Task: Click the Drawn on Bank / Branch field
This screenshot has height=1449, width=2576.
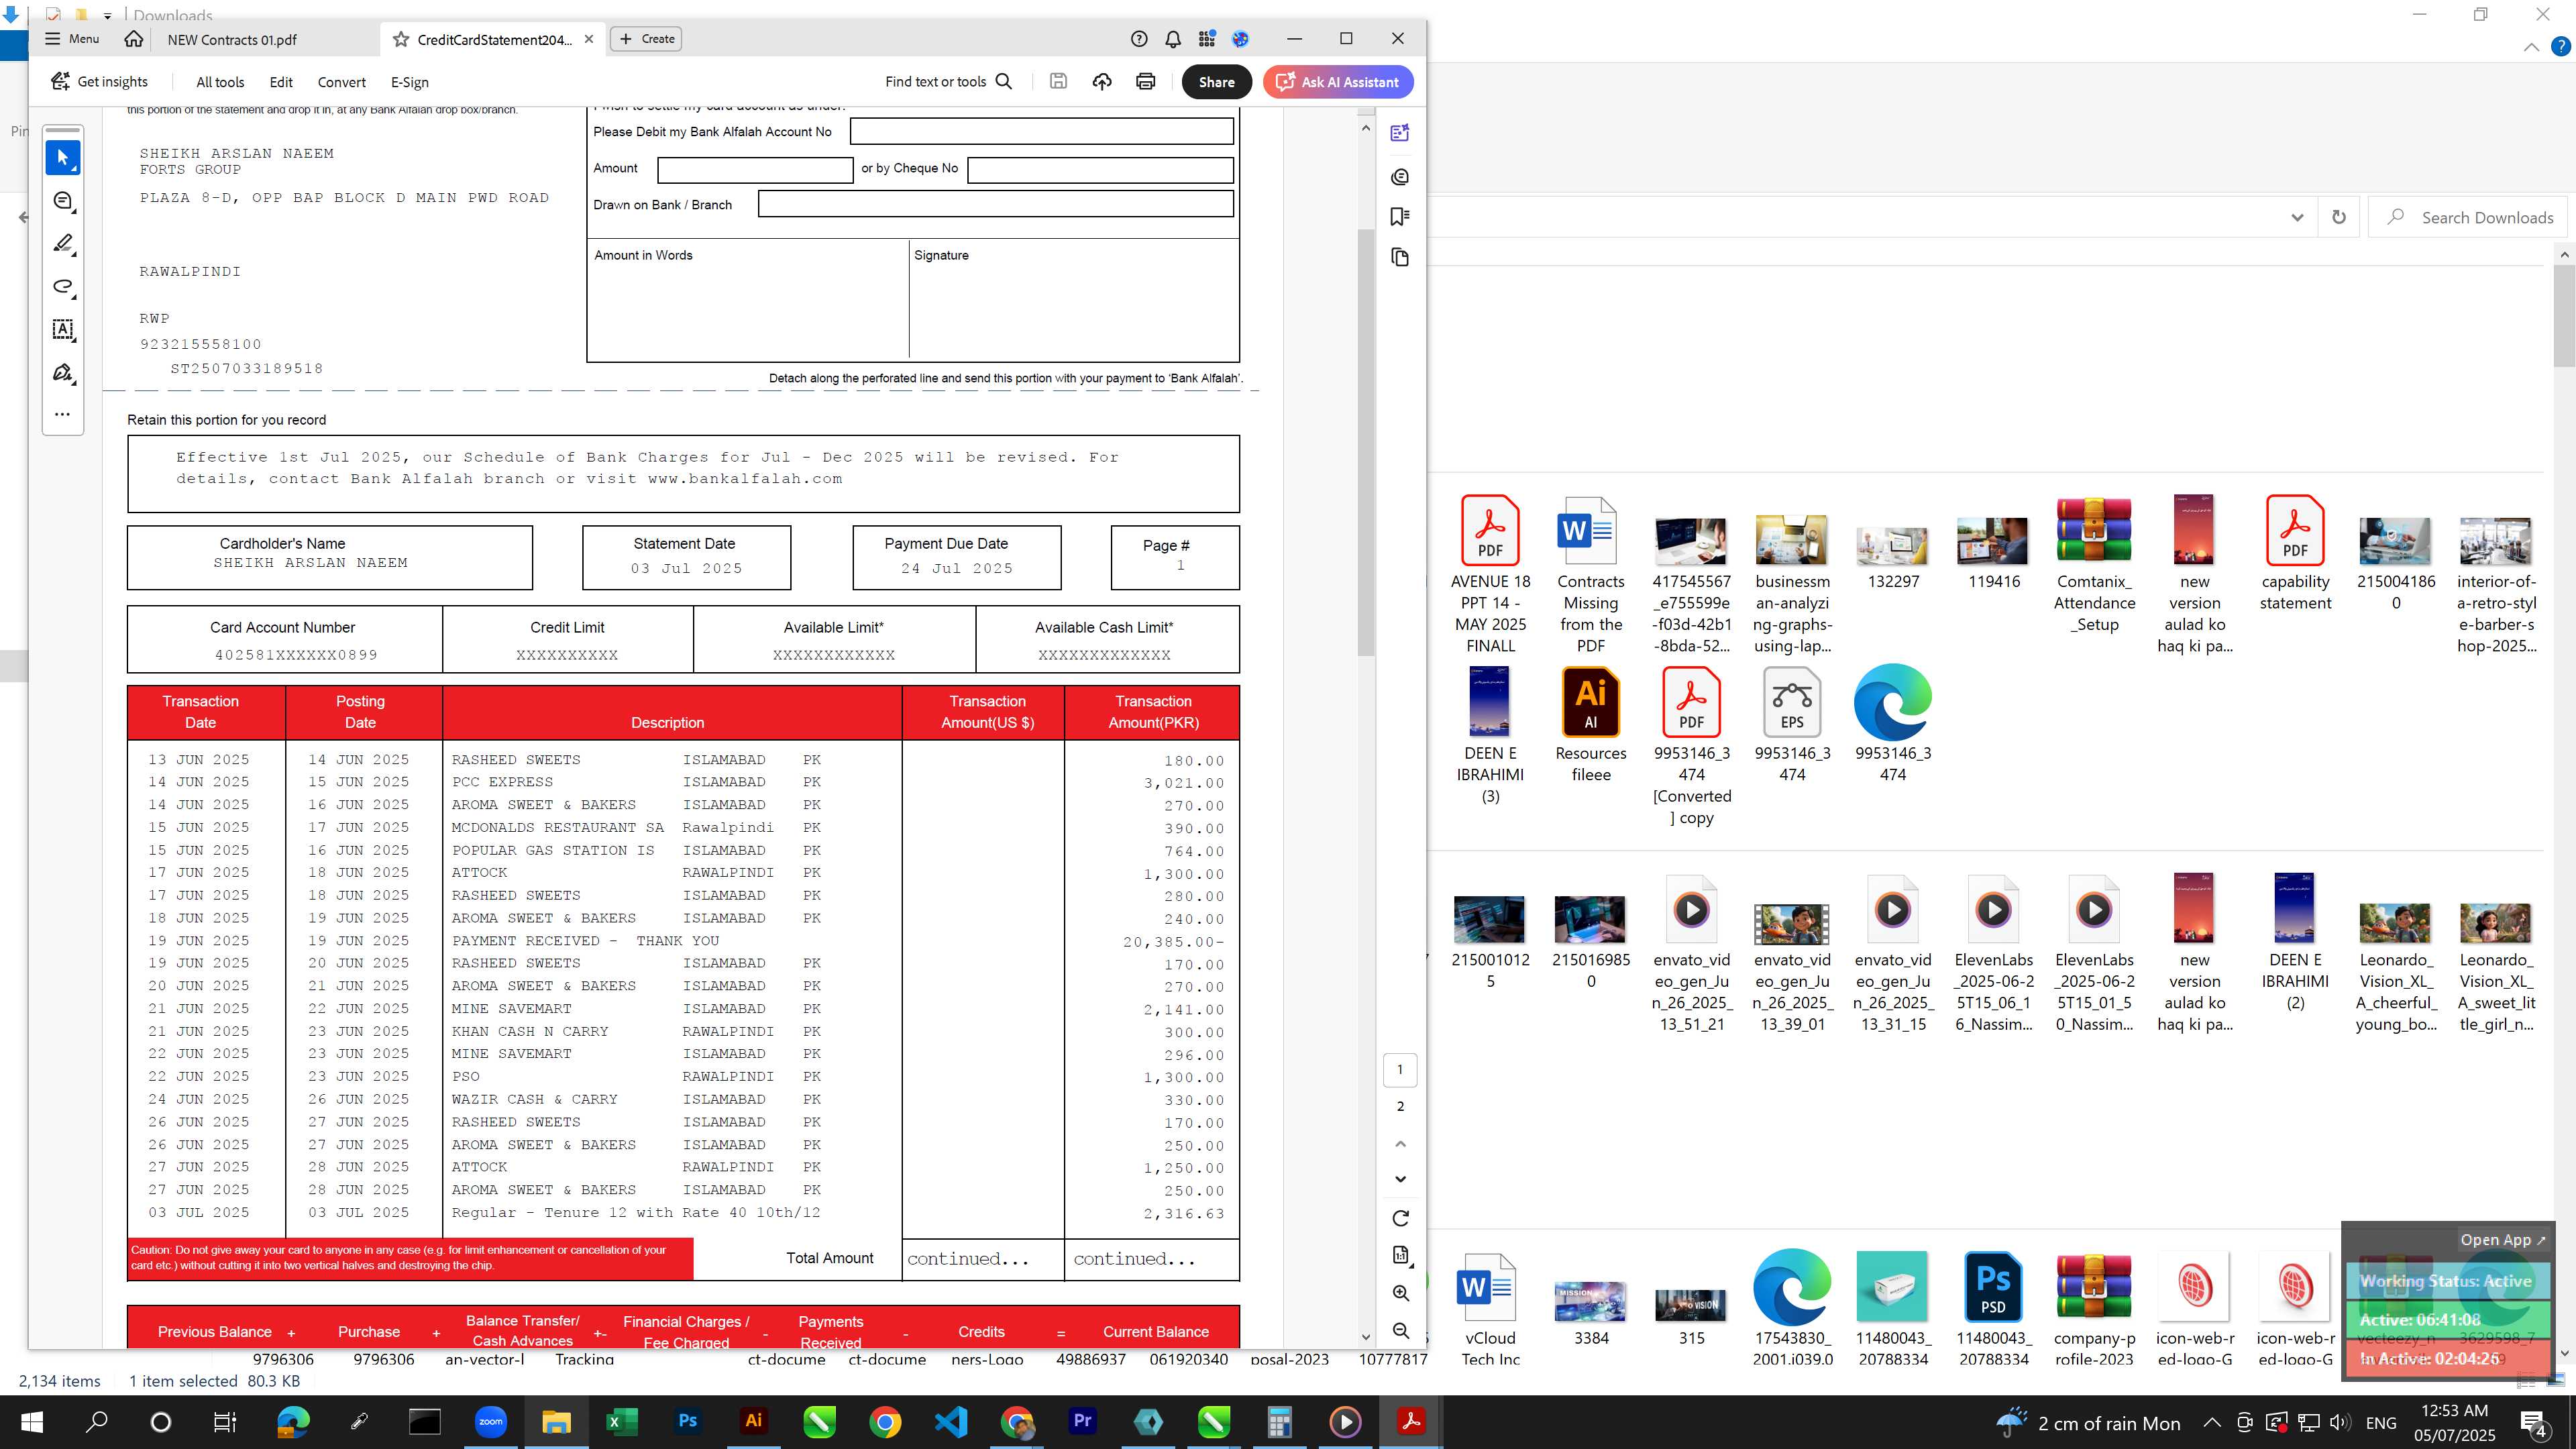Action: coord(995,204)
